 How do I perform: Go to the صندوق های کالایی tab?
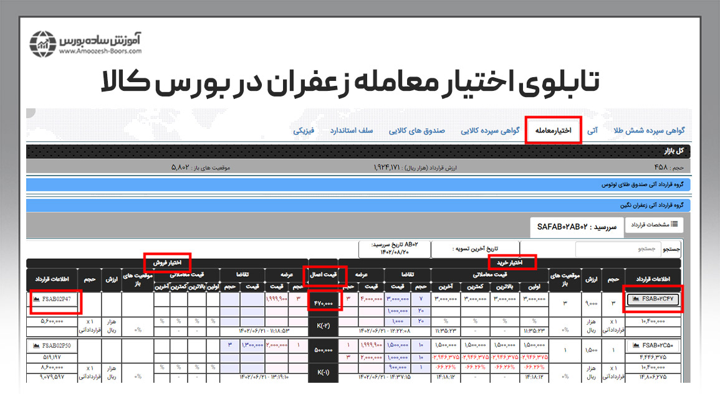pyautogui.click(x=416, y=131)
